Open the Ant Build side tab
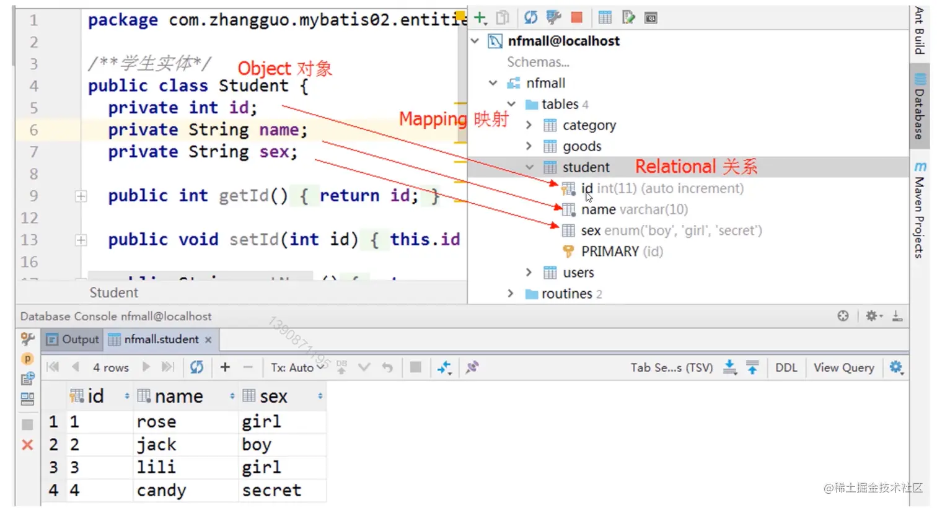The height and width of the screenshot is (508, 937). [x=920, y=30]
